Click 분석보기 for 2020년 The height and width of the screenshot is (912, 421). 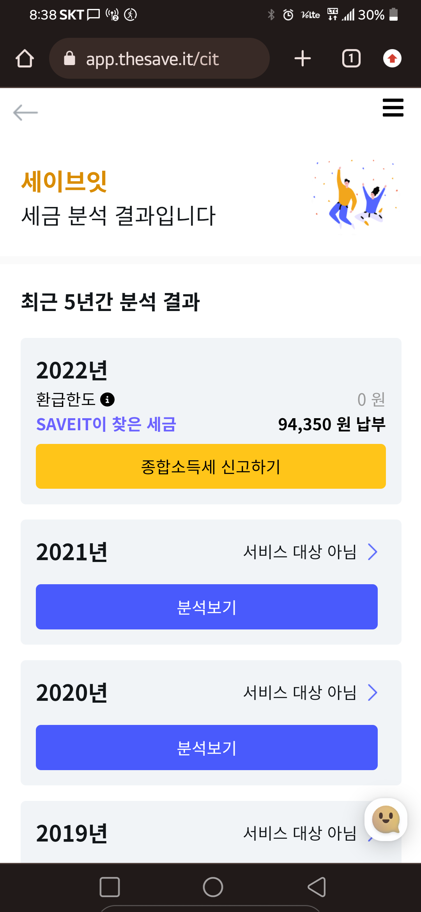(x=207, y=748)
